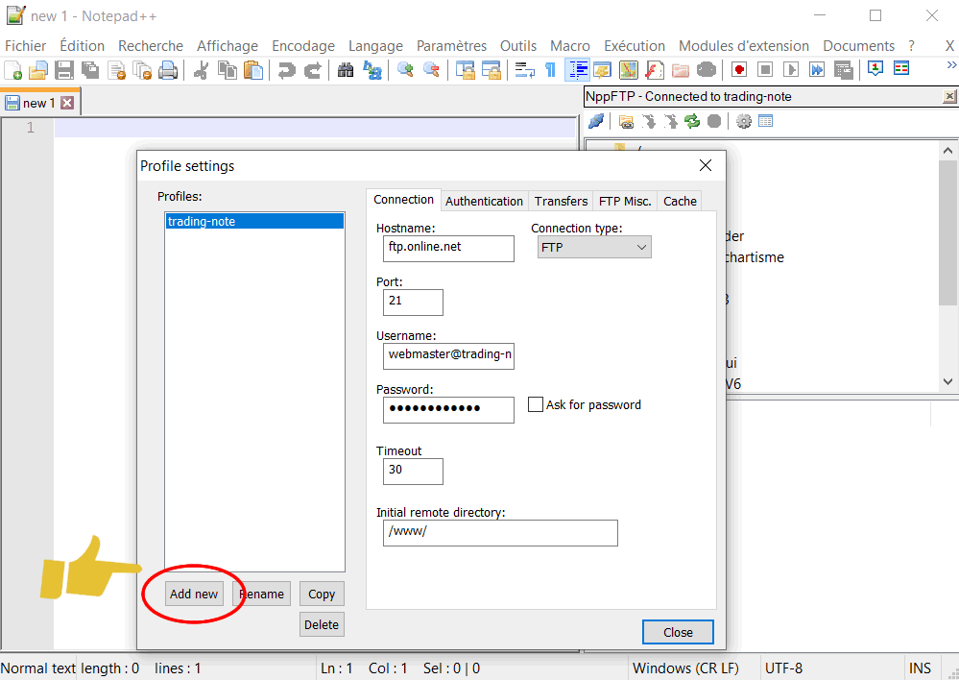This screenshot has height=680, width=959.
Task: Refresh the NppFTP remote listing
Action: click(692, 121)
